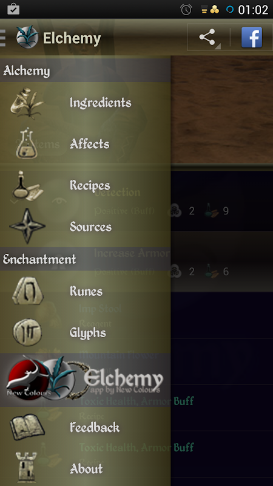Tap the Ingredients plant icon
Image resolution: width=273 pixels, height=486 pixels.
click(x=27, y=103)
